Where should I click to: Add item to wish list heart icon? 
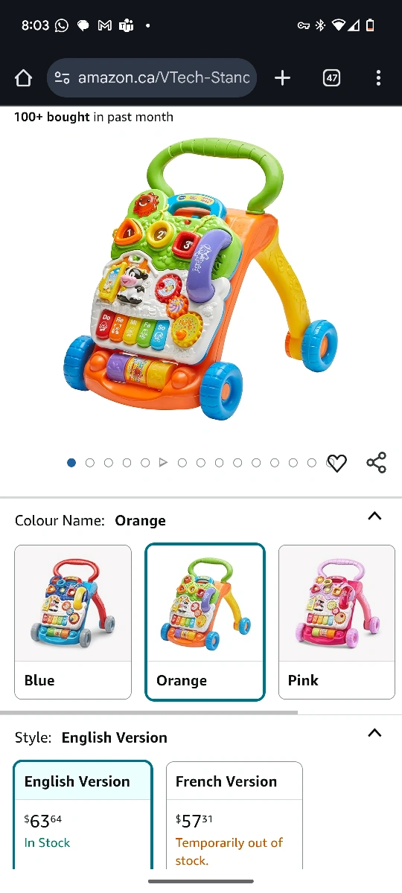click(x=337, y=464)
